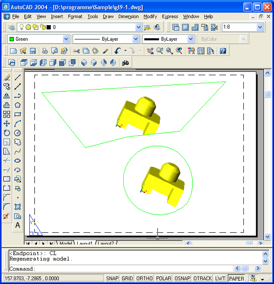The height and width of the screenshot is (284, 274).
Task: Open the Green color control dropdown
Action: 66,39
